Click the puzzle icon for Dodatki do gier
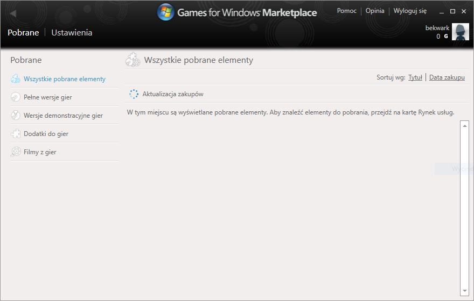The width and height of the screenshot is (474, 301). click(x=16, y=134)
